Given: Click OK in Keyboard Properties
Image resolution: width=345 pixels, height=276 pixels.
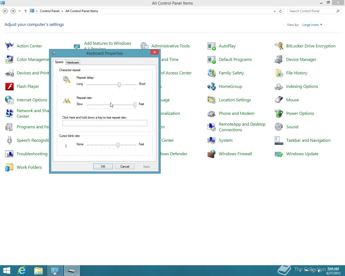Looking at the screenshot, I should (103, 167).
